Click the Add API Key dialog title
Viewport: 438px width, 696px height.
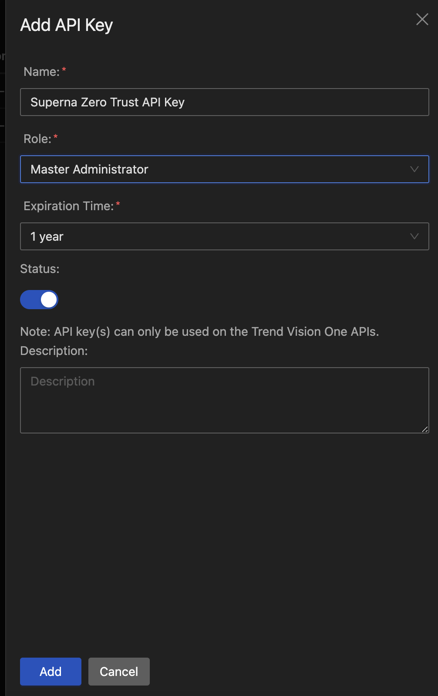click(66, 25)
